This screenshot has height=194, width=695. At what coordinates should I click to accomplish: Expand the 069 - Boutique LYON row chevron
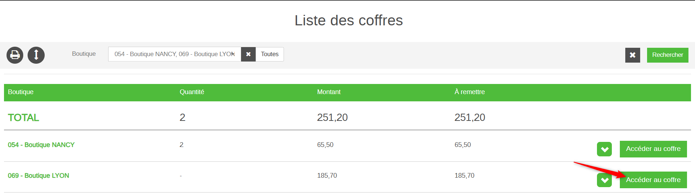point(604,180)
